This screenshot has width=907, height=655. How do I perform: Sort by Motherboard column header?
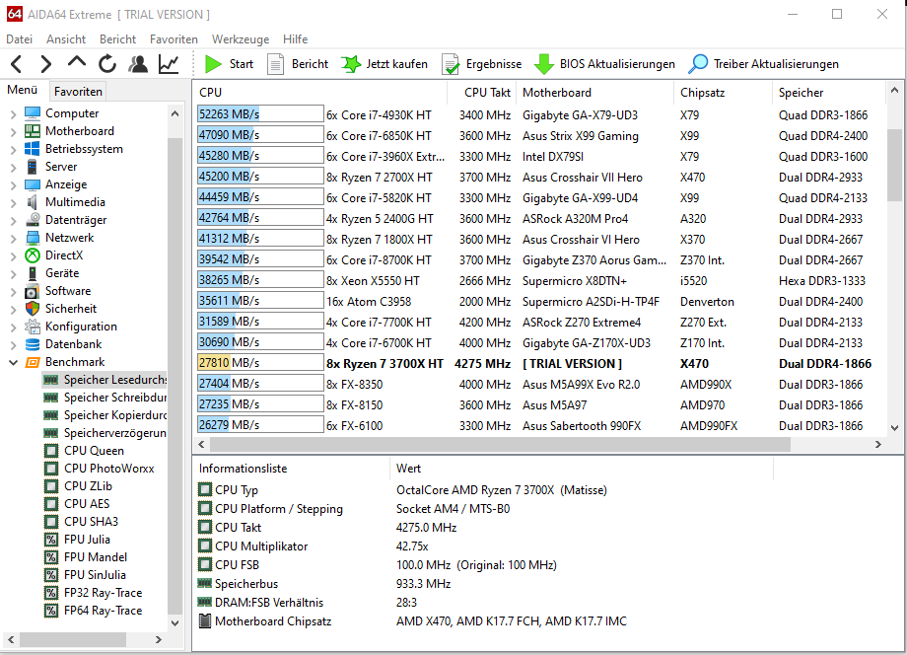tap(595, 93)
